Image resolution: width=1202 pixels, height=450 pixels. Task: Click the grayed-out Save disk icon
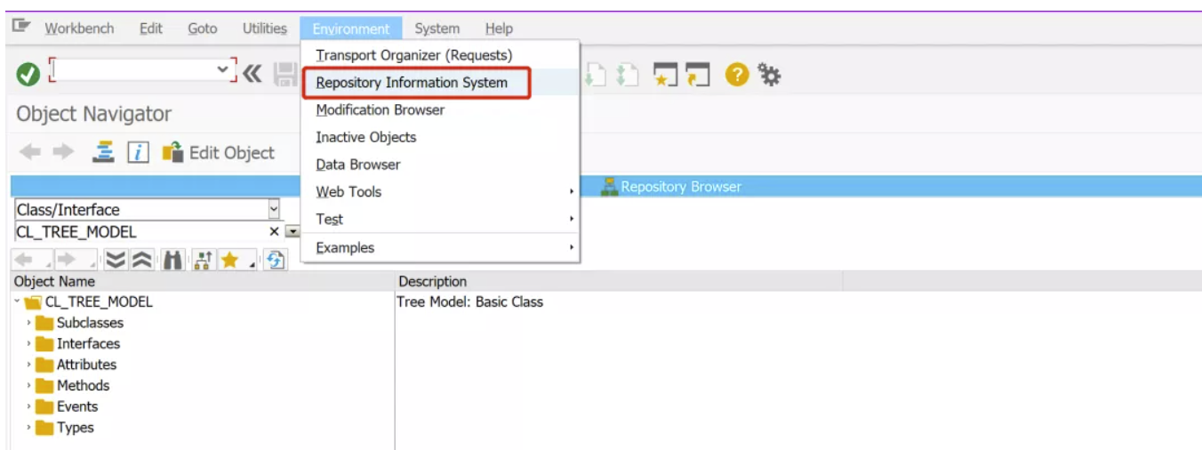284,75
